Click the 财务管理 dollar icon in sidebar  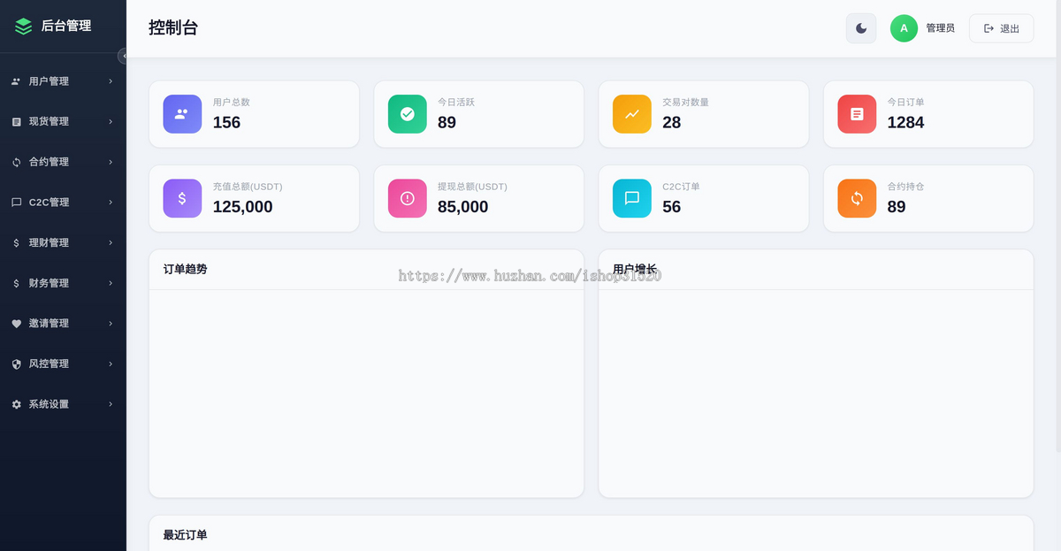click(16, 283)
